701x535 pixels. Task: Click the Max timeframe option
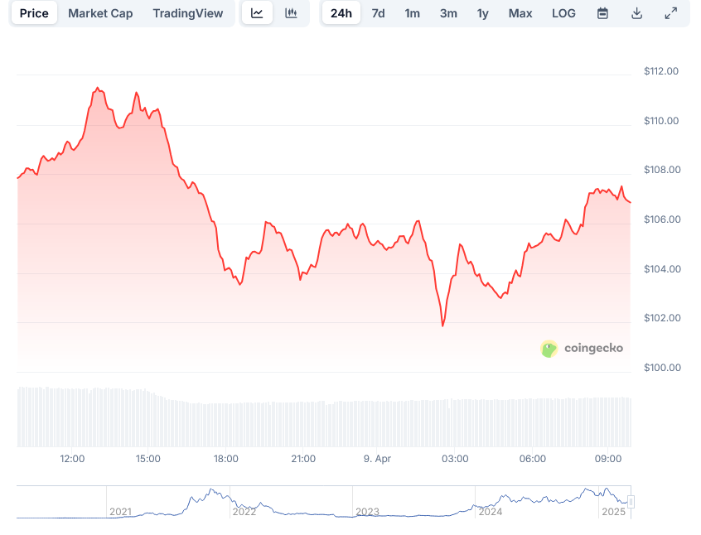520,13
